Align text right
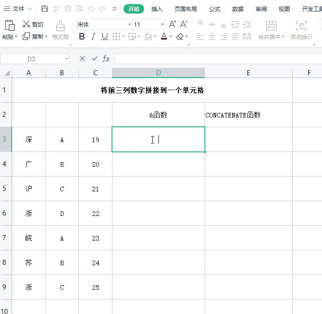 click(x=223, y=37)
